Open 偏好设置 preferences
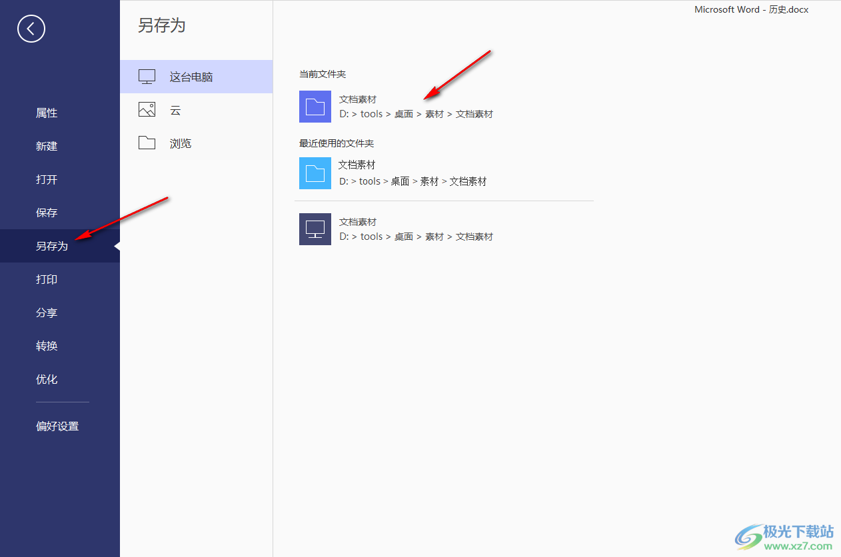The image size is (841, 557). coord(57,426)
